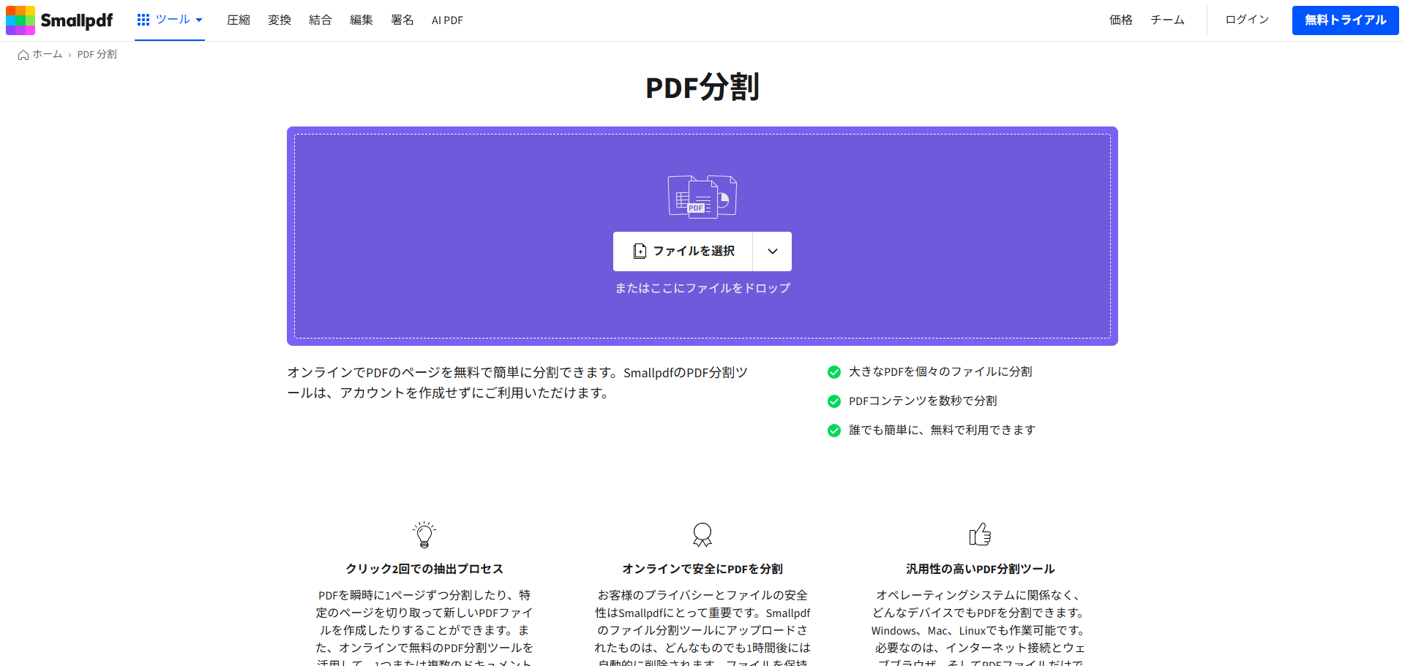This screenshot has height=666, width=1405.
Task: Click the PDF分割 page heading
Action: click(702, 87)
